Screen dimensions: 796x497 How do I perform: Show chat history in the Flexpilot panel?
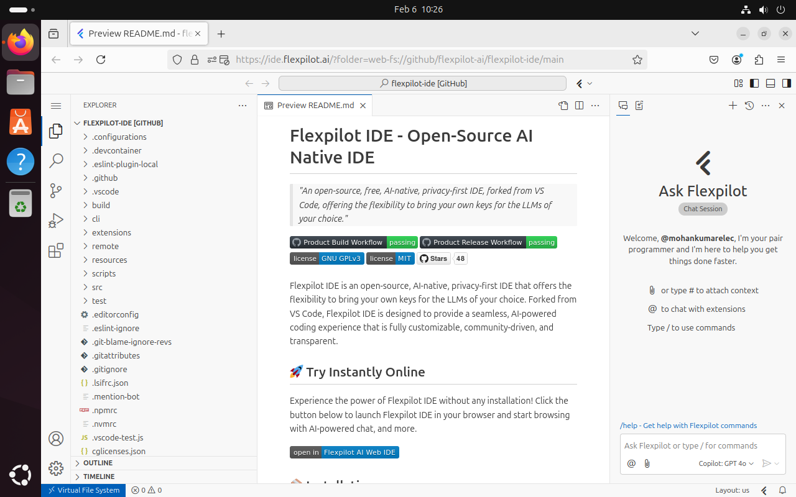coord(749,106)
